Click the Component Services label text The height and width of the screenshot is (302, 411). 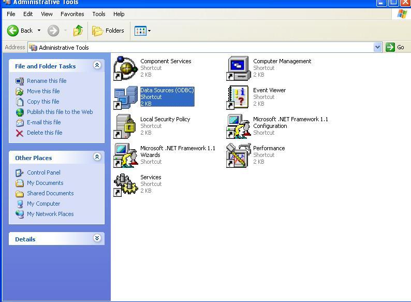(166, 61)
